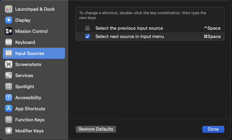Open the Input Sources shortcut category
Image resolution: width=232 pixels, height=140 pixels.
[29, 53]
